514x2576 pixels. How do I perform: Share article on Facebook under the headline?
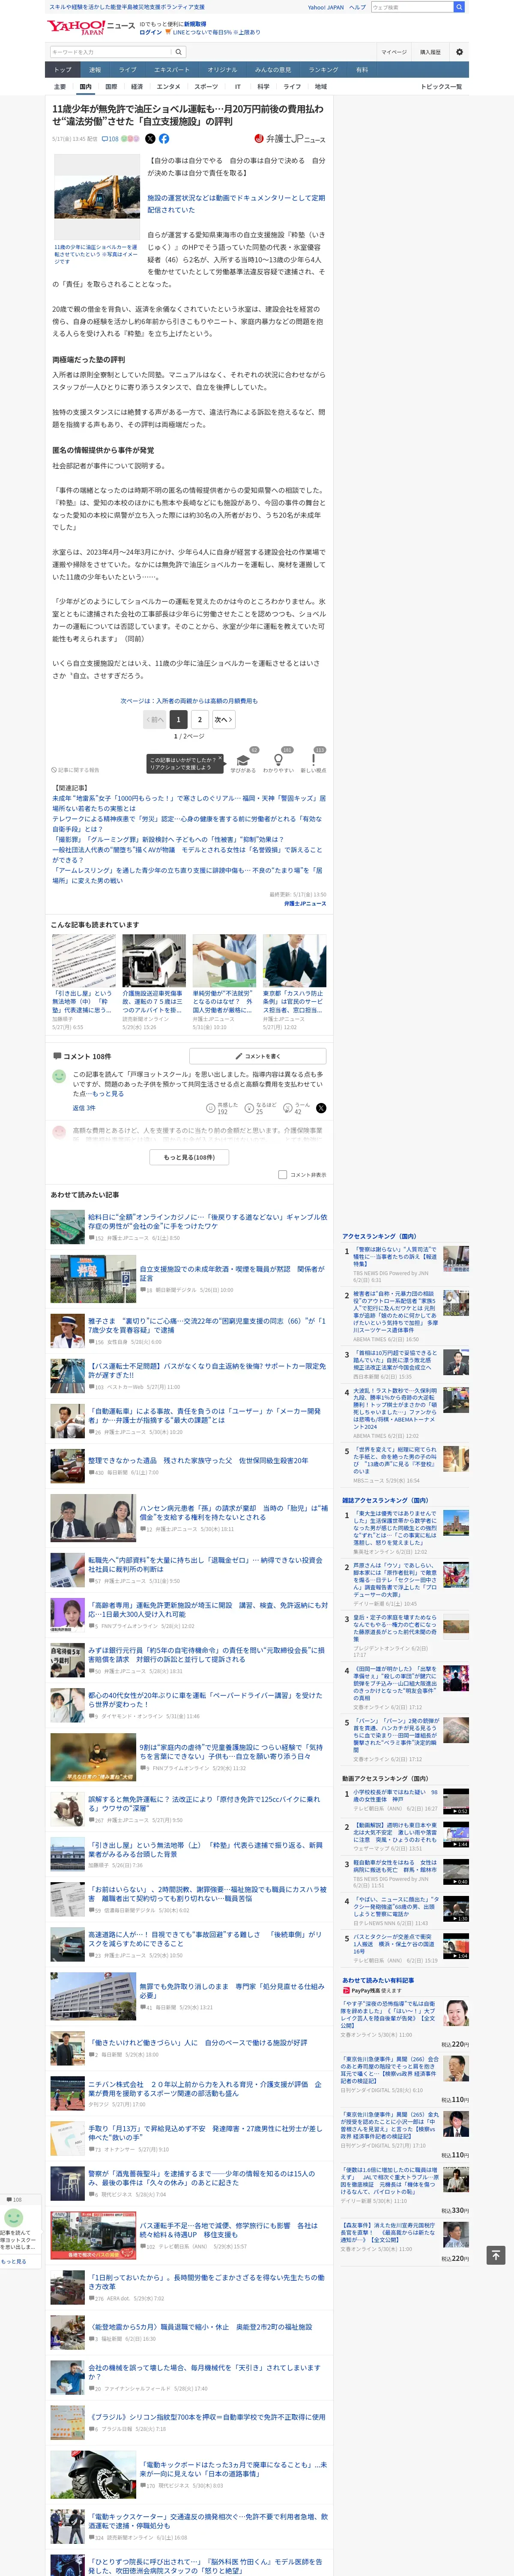pyautogui.click(x=164, y=139)
